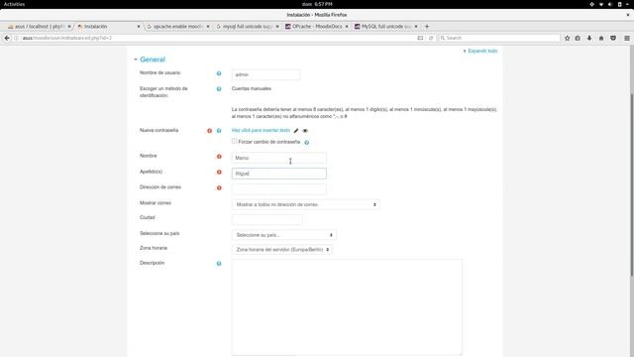The width and height of the screenshot is (634, 357).
Task: Click inside the Descripción text area
Action: coord(347,307)
